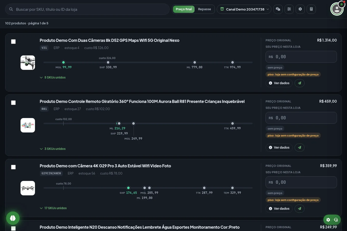The height and width of the screenshot is (231, 347).
Task: Click the notification bell on avatar
Action: (x=342, y=4)
